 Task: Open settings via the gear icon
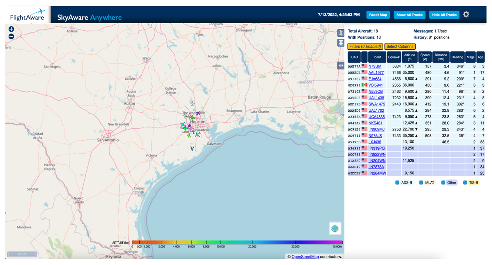point(466,14)
